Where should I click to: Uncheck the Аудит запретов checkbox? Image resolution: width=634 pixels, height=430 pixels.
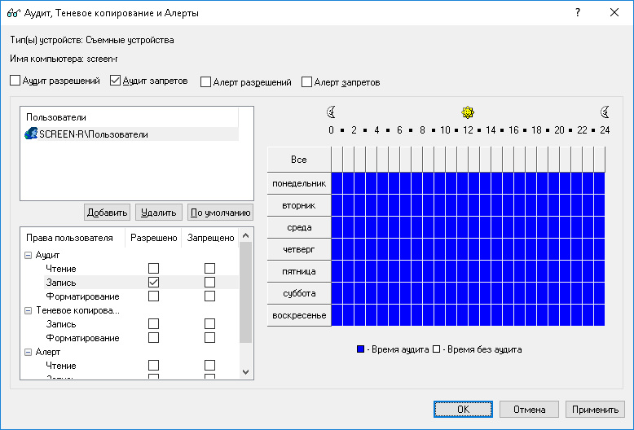pyautogui.click(x=115, y=81)
